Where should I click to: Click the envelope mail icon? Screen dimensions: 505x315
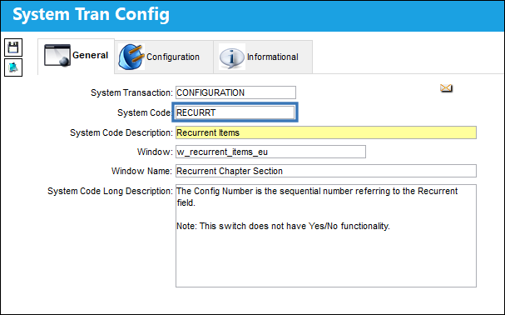[447, 87]
